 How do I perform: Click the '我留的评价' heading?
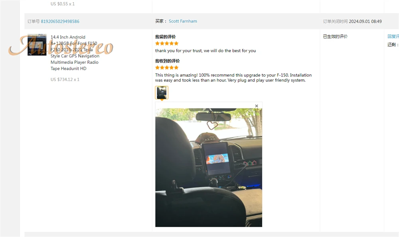click(166, 37)
